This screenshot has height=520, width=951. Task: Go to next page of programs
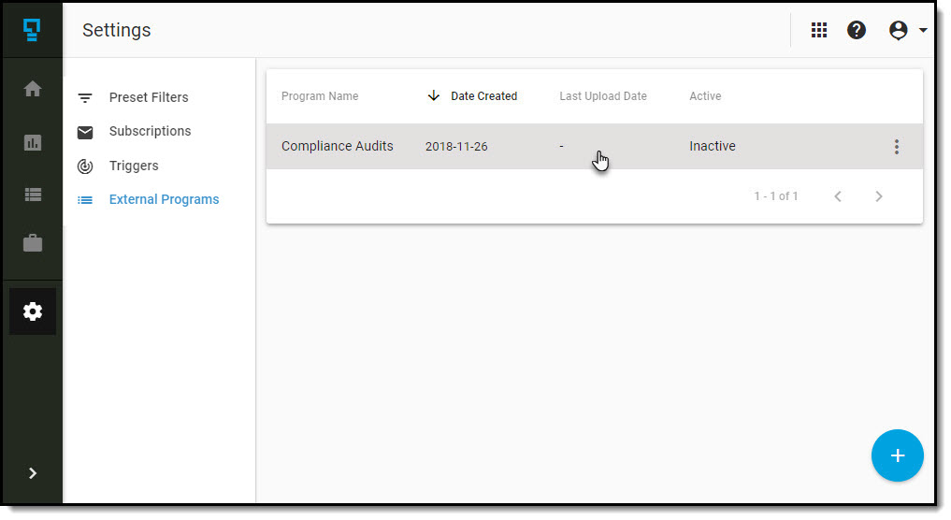pyautogui.click(x=879, y=196)
